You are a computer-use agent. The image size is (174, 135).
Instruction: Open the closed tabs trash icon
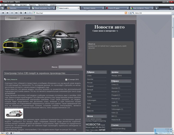pyautogui.click(x=172, y=8)
